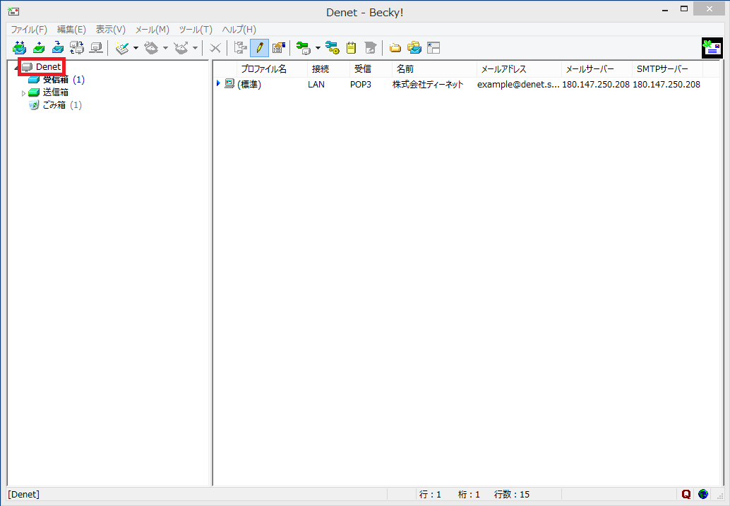Viewport: 730px width, 506px height.
Task: Click the 株式会社ディーネット name cell
Action: point(428,84)
